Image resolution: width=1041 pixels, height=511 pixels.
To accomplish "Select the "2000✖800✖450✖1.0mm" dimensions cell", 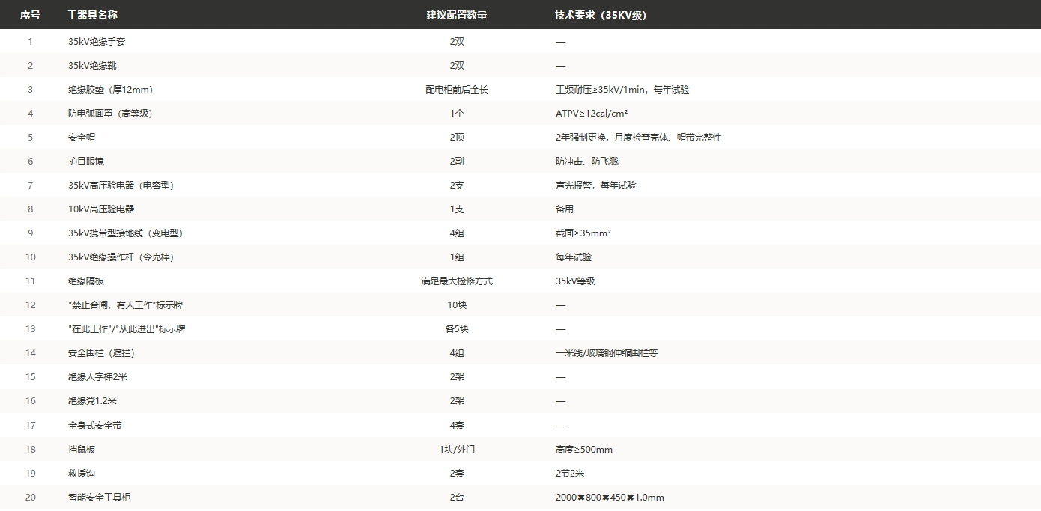I will tap(610, 498).
